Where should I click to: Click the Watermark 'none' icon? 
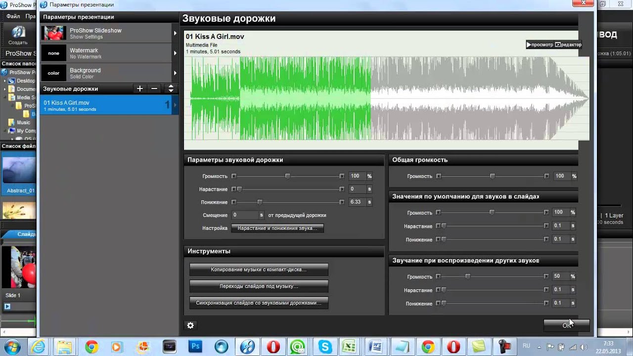(53, 53)
